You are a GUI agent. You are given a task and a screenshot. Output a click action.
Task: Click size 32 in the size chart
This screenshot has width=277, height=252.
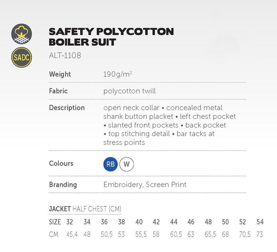pos(70,222)
